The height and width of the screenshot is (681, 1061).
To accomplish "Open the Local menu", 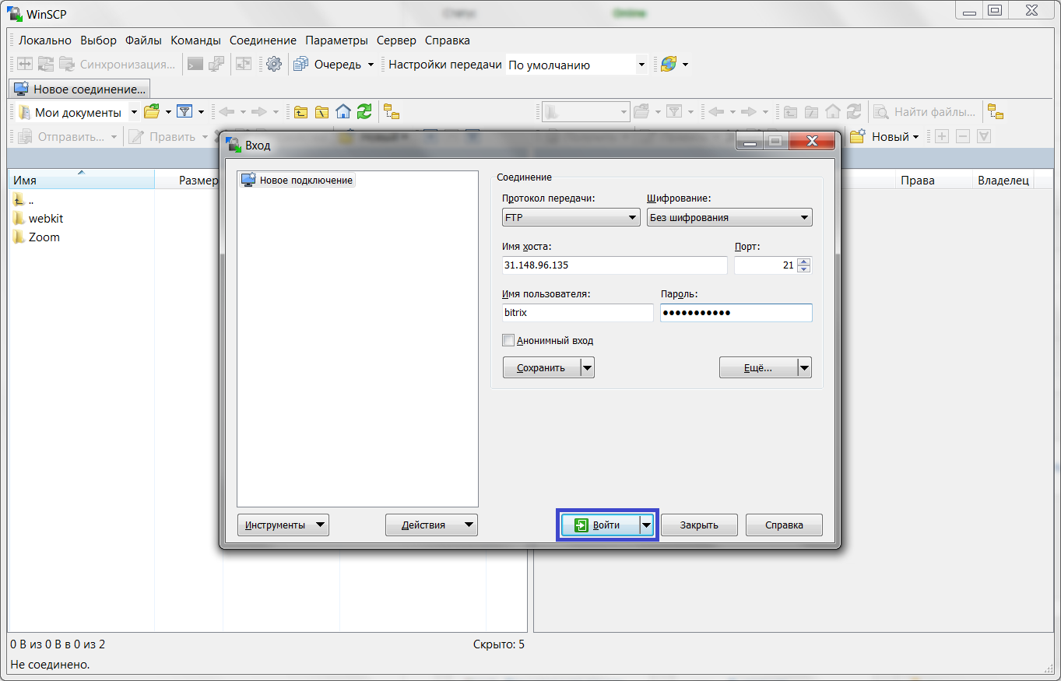I will (x=45, y=40).
